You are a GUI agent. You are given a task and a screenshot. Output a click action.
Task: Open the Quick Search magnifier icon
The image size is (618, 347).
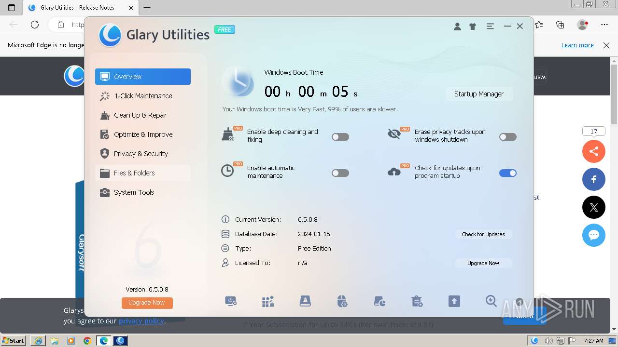(491, 301)
